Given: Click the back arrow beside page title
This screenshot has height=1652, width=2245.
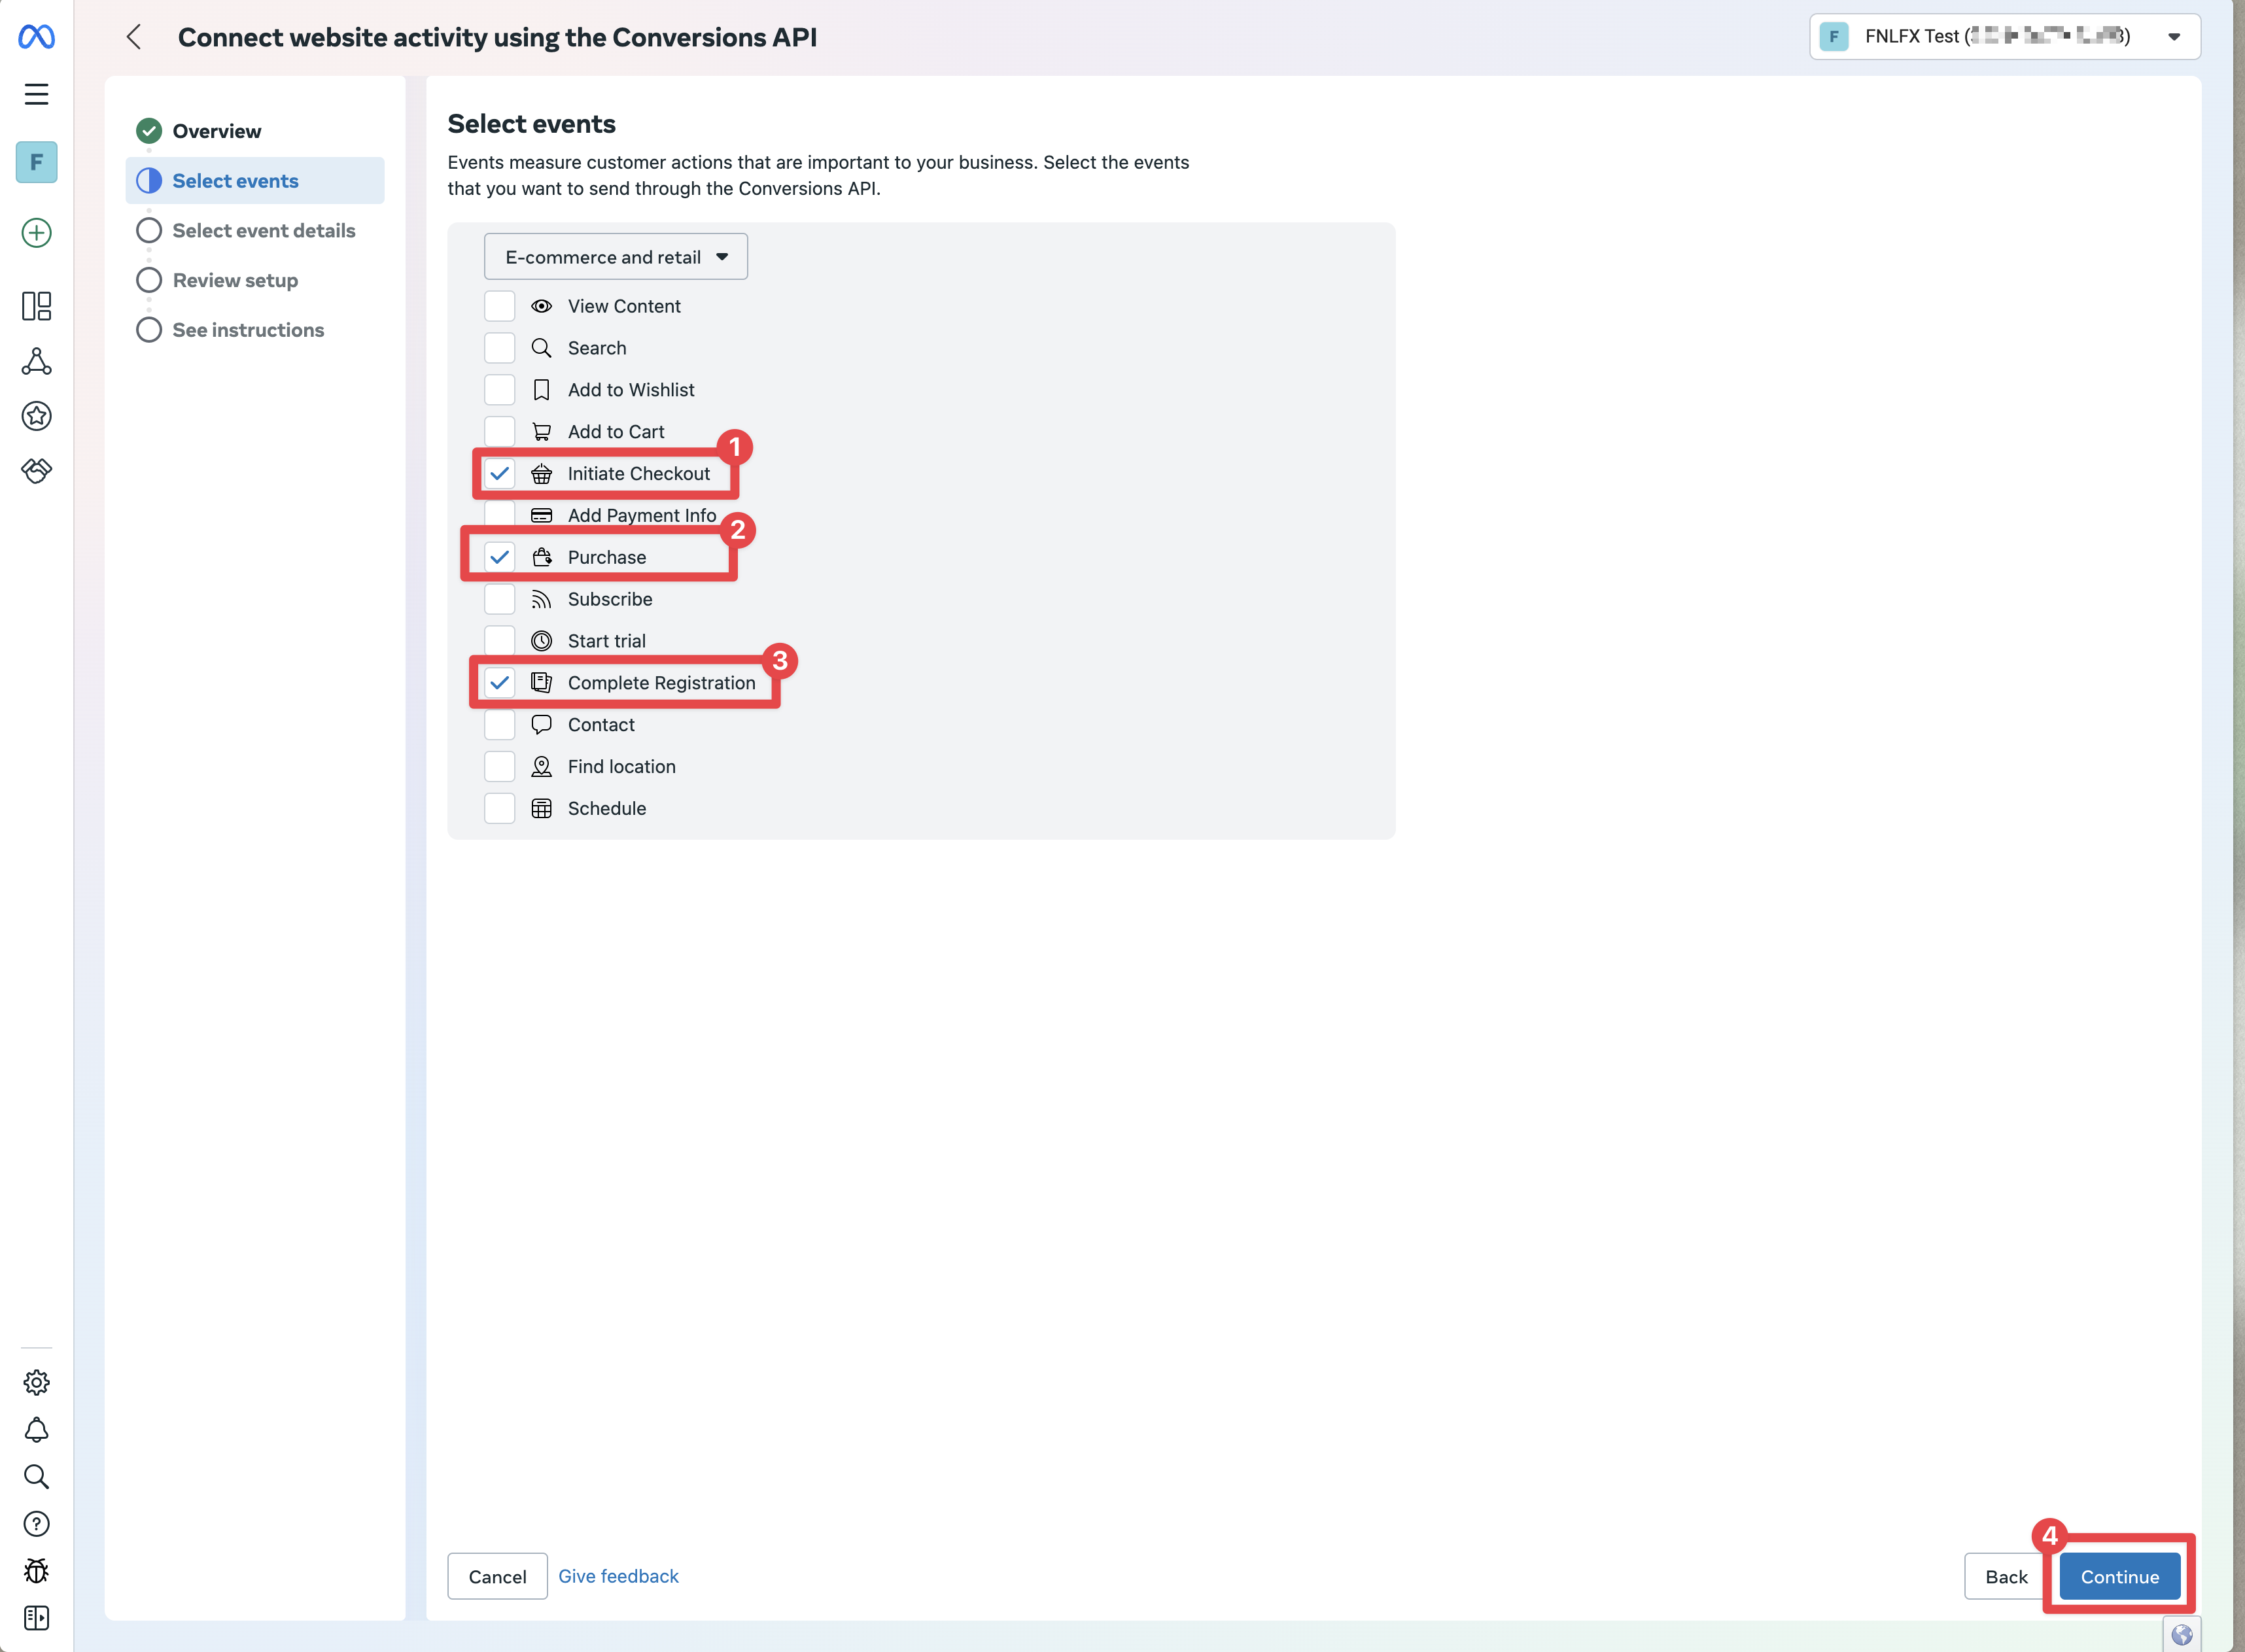Looking at the screenshot, I should click(x=134, y=37).
